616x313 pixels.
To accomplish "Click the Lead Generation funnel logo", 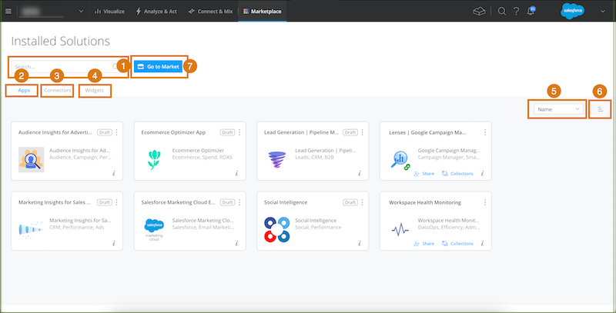I will coord(277,160).
